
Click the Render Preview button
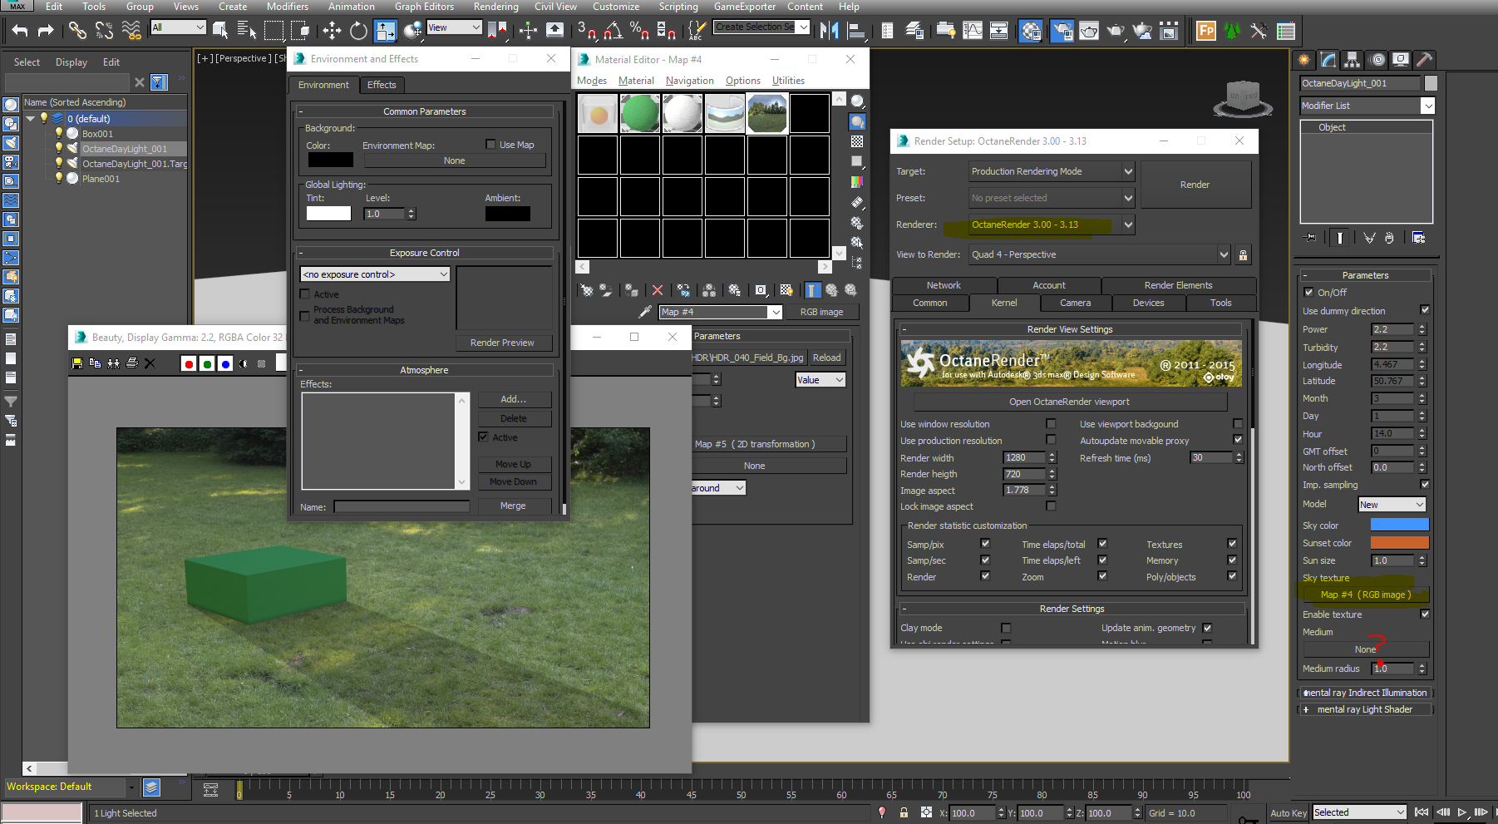pyautogui.click(x=502, y=343)
